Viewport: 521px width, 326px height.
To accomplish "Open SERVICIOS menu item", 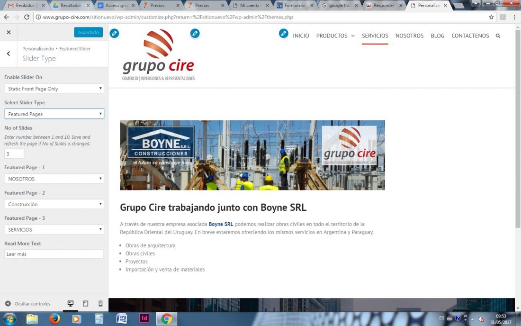I will pyautogui.click(x=375, y=36).
